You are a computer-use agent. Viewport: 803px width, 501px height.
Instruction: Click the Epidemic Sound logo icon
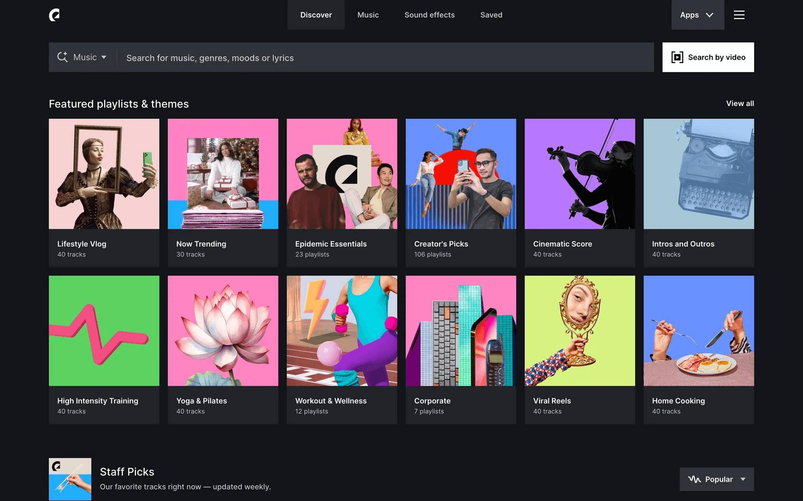(54, 15)
